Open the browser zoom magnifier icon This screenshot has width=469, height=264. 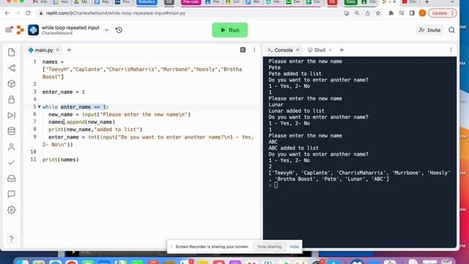(x=357, y=13)
